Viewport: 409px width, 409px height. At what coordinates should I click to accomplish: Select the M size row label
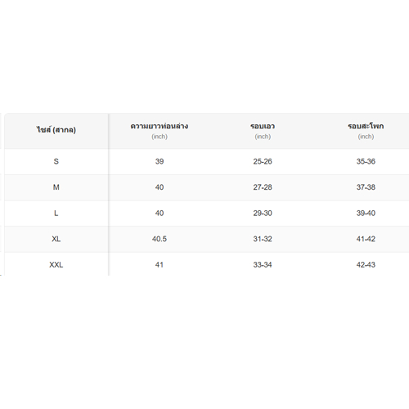tap(56, 187)
